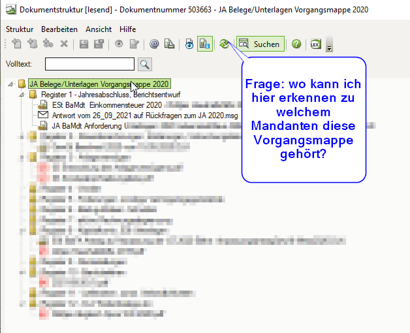Click the @ email icon

(154, 44)
